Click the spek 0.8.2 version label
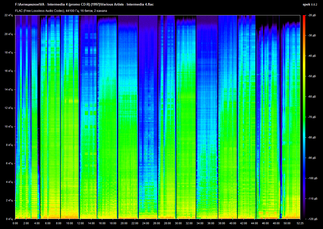This screenshot has width=323, height=229. 310,5
